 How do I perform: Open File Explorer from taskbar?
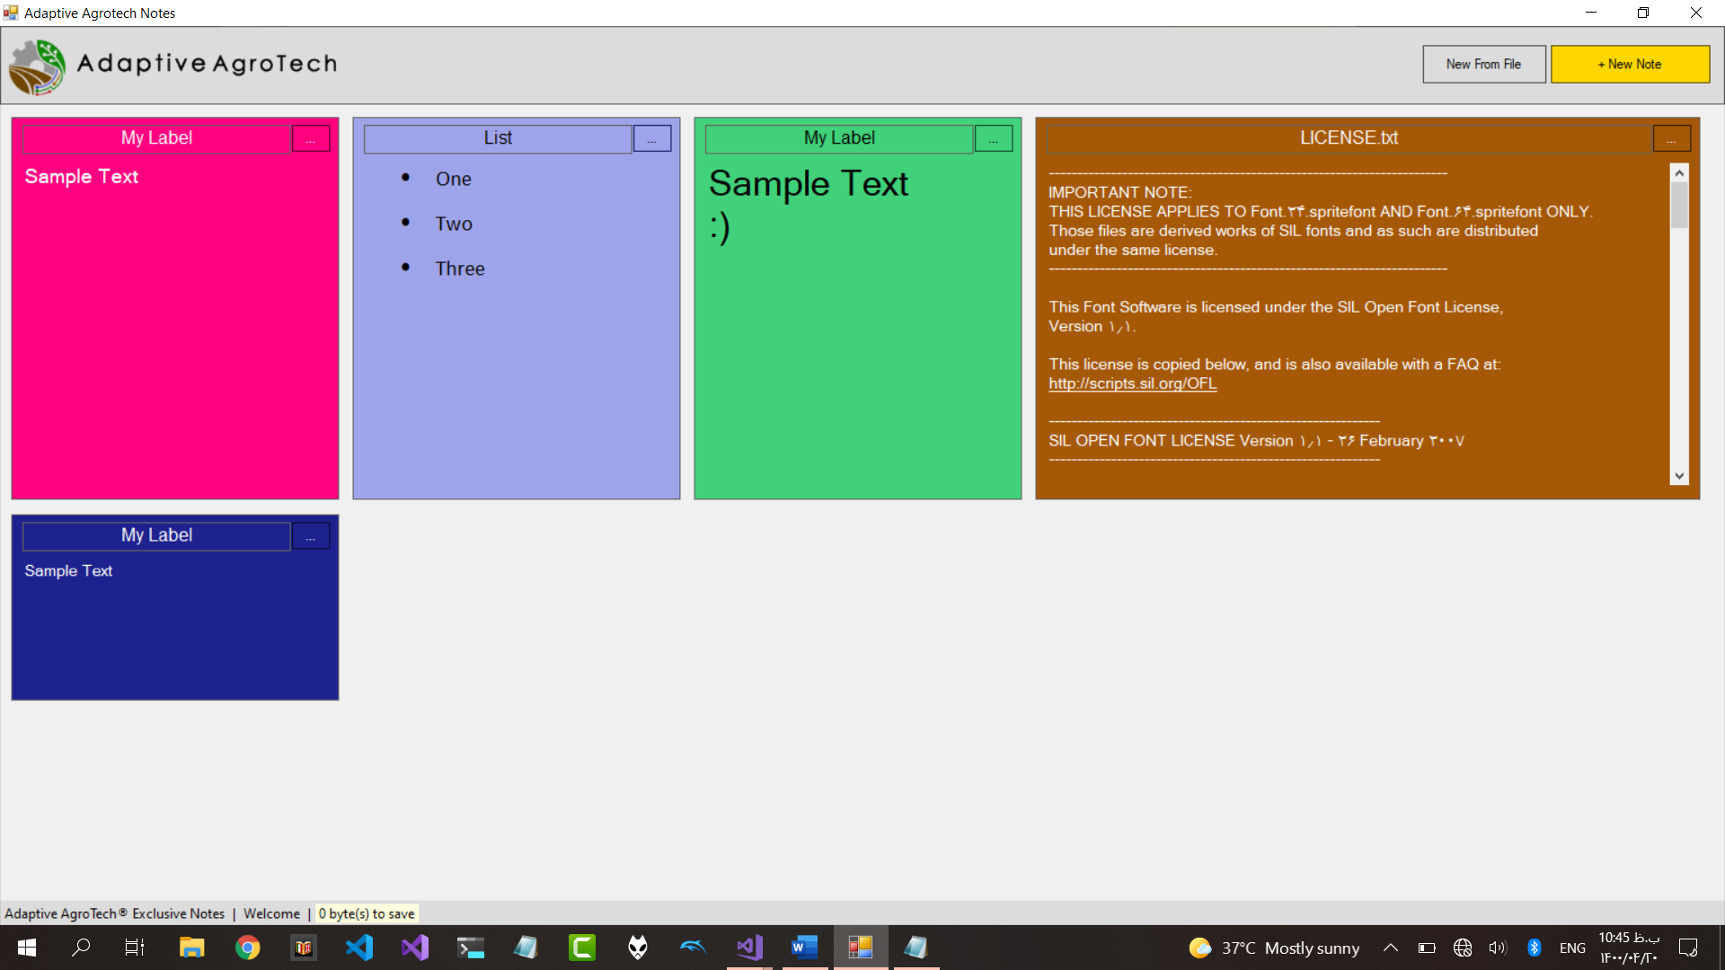(x=191, y=948)
